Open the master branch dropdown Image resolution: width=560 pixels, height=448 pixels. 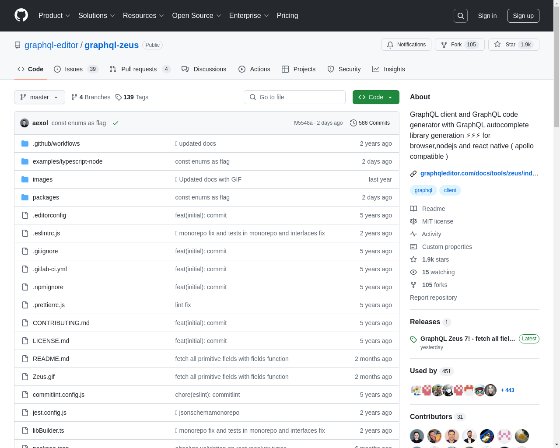39,97
